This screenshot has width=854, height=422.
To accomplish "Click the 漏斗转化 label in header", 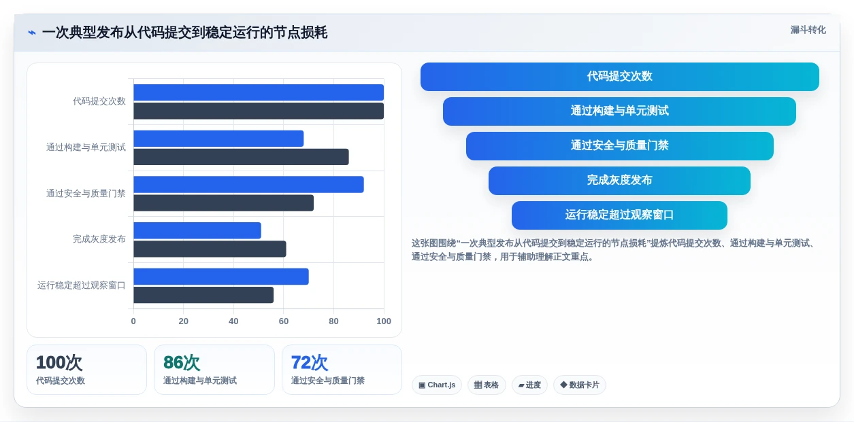I will coord(808,30).
